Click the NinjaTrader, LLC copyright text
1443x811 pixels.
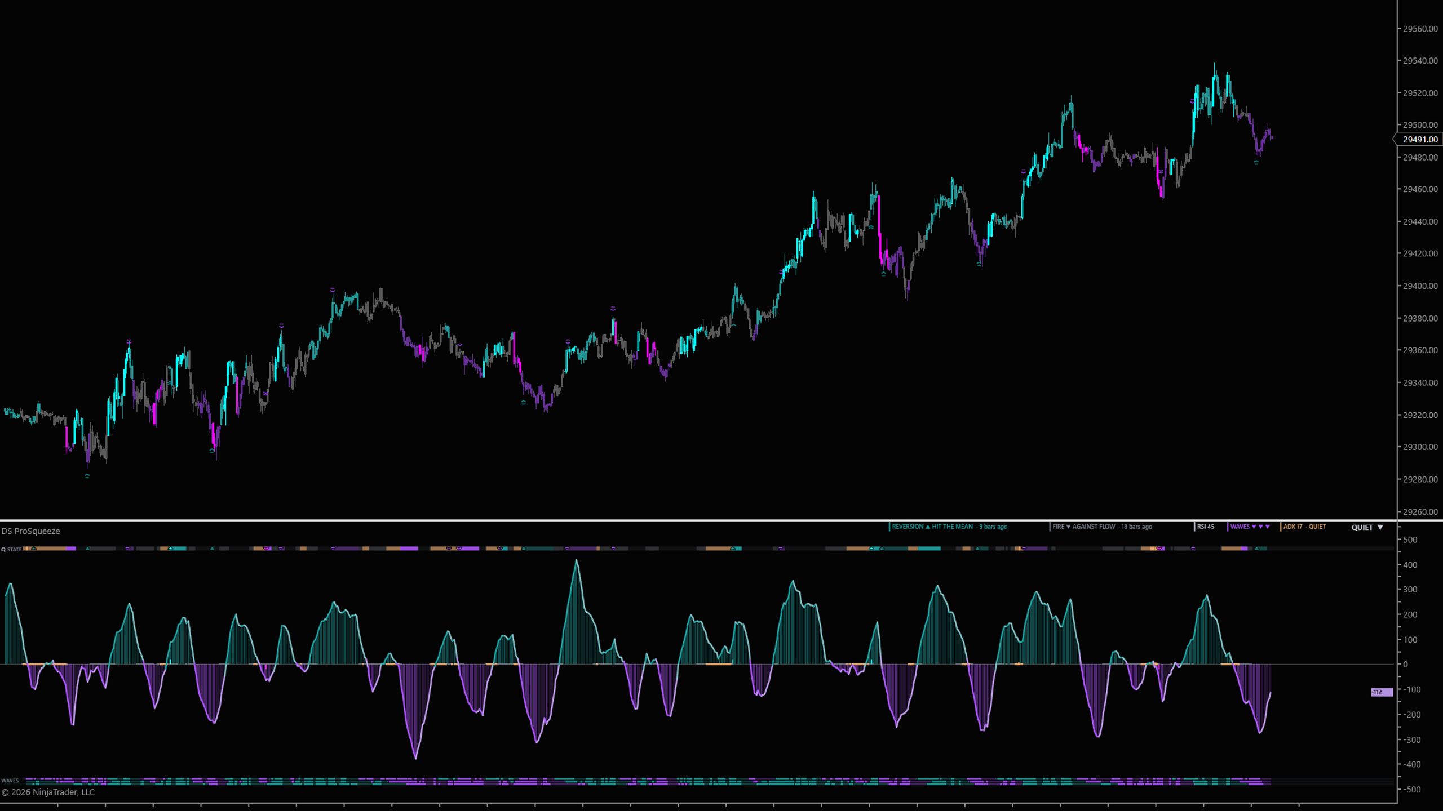(48, 792)
